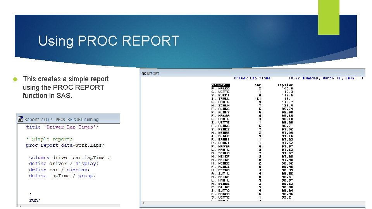The width and height of the screenshot is (372, 209).
Task: Click the car number 21
Action: pos(259,99)
